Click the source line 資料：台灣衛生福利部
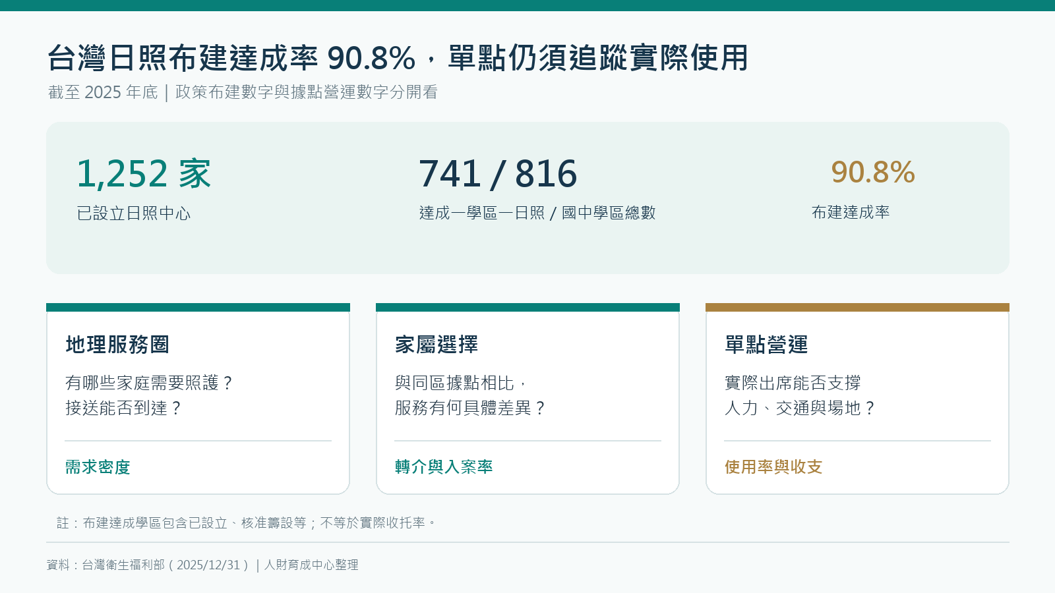1055x593 pixels. pyautogui.click(x=202, y=565)
